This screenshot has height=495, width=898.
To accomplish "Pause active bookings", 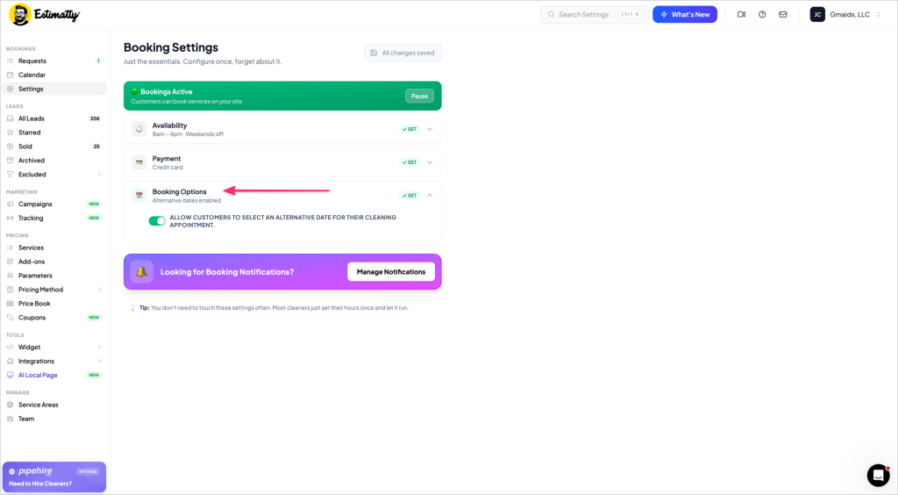I will 419,96.
